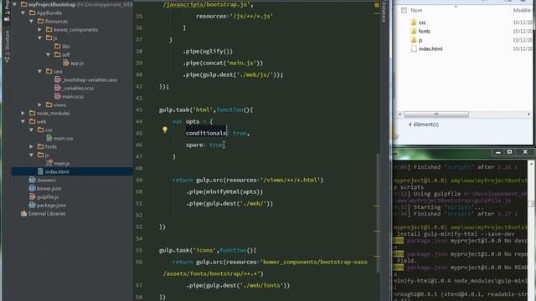Open the Structure side tool tab
Viewport: 536px width, 301px height.
point(7,46)
